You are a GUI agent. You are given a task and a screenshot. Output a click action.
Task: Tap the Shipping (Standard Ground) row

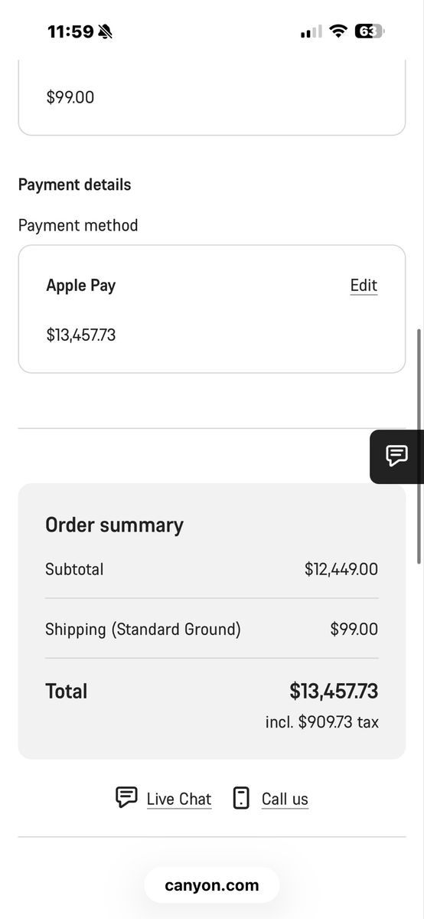[x=212, y=630]
